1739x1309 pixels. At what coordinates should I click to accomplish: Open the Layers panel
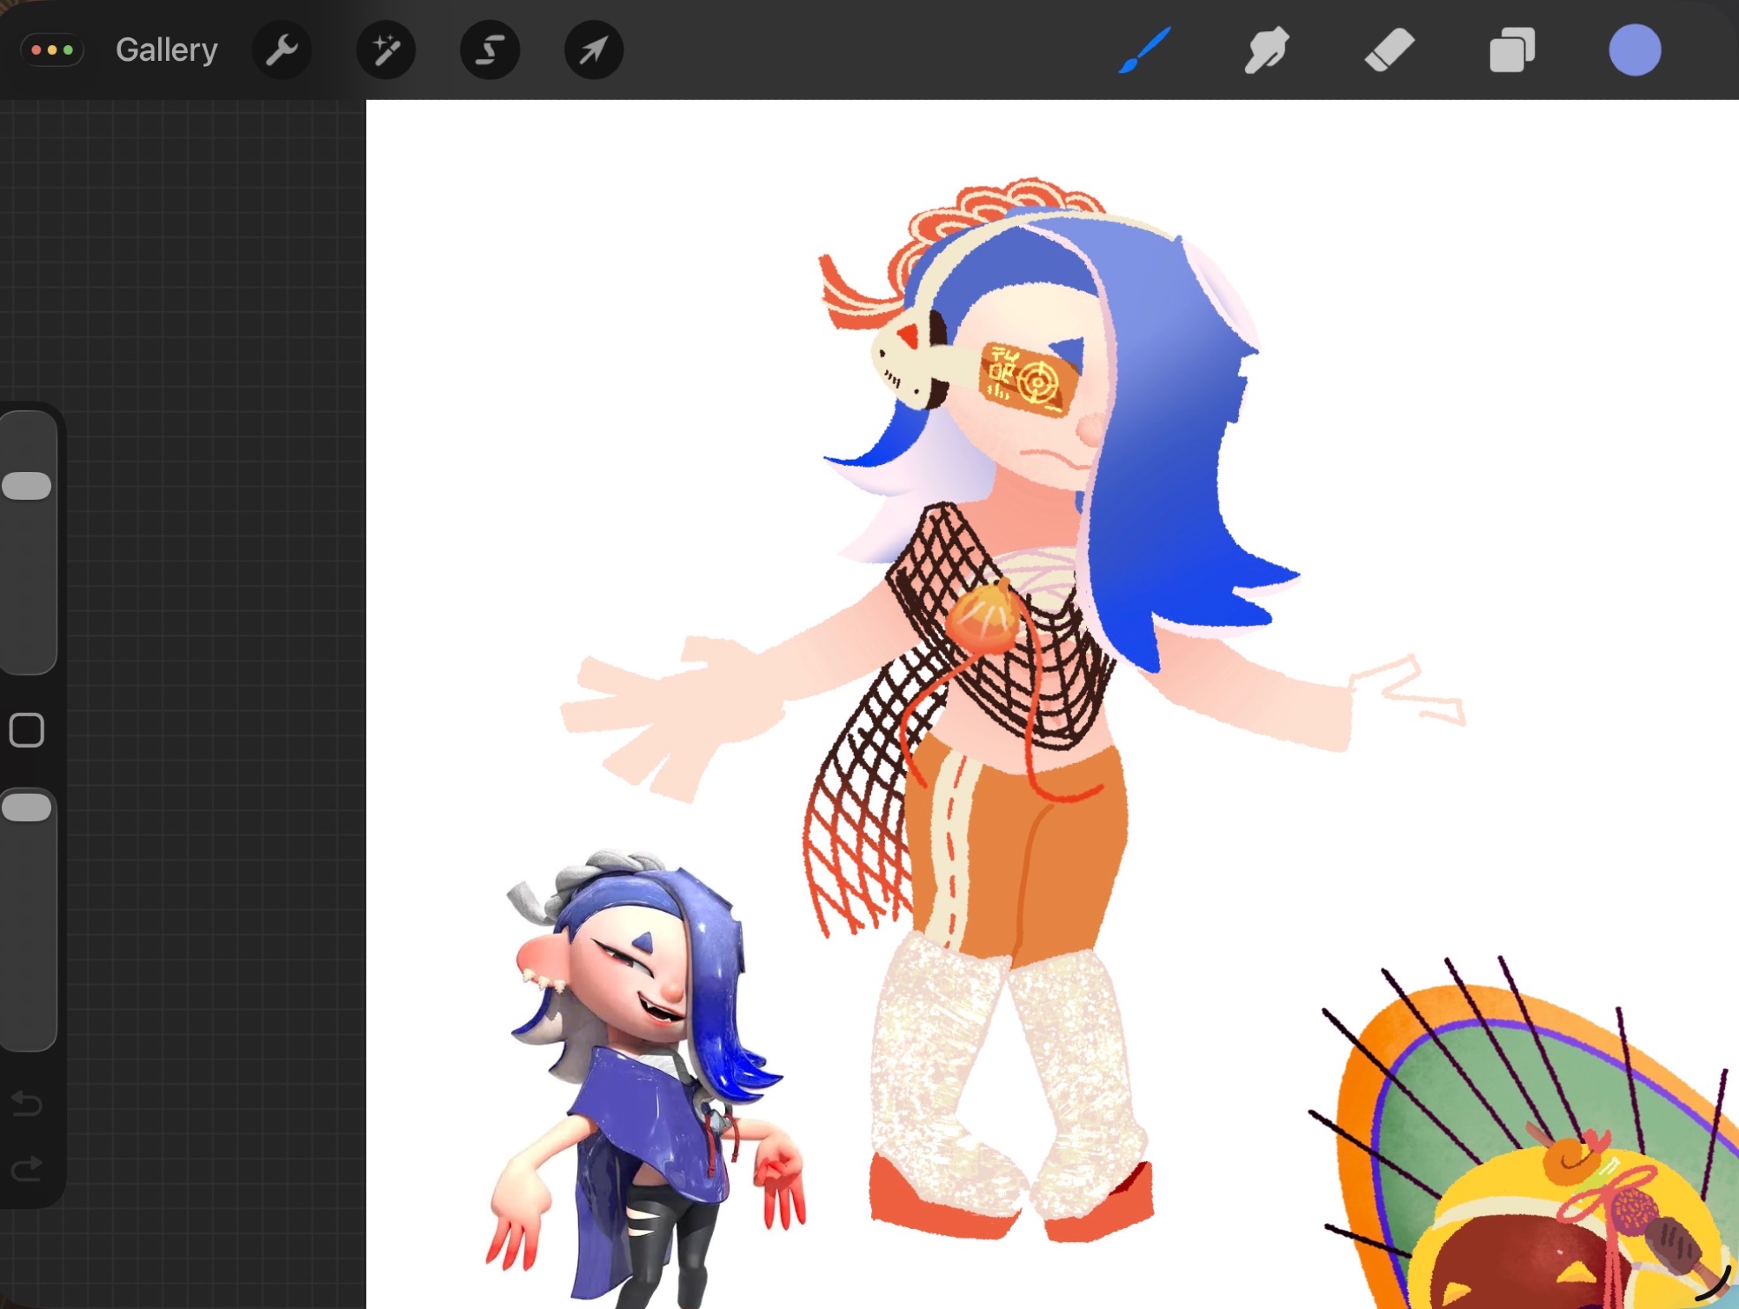click(x=1511, y=50)
